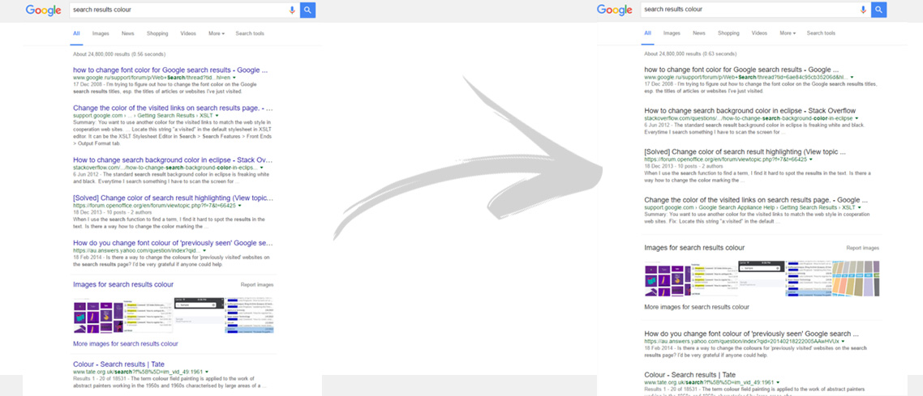
Task: Select the All tab on the left page
Action: pos(76,33)
